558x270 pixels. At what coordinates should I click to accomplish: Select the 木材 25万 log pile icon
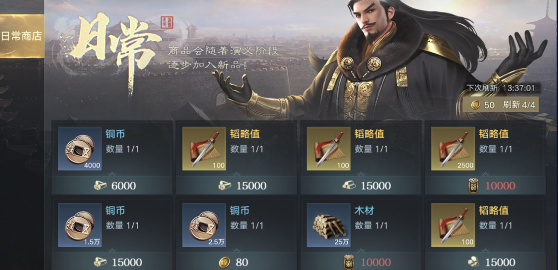click(329, 225)
